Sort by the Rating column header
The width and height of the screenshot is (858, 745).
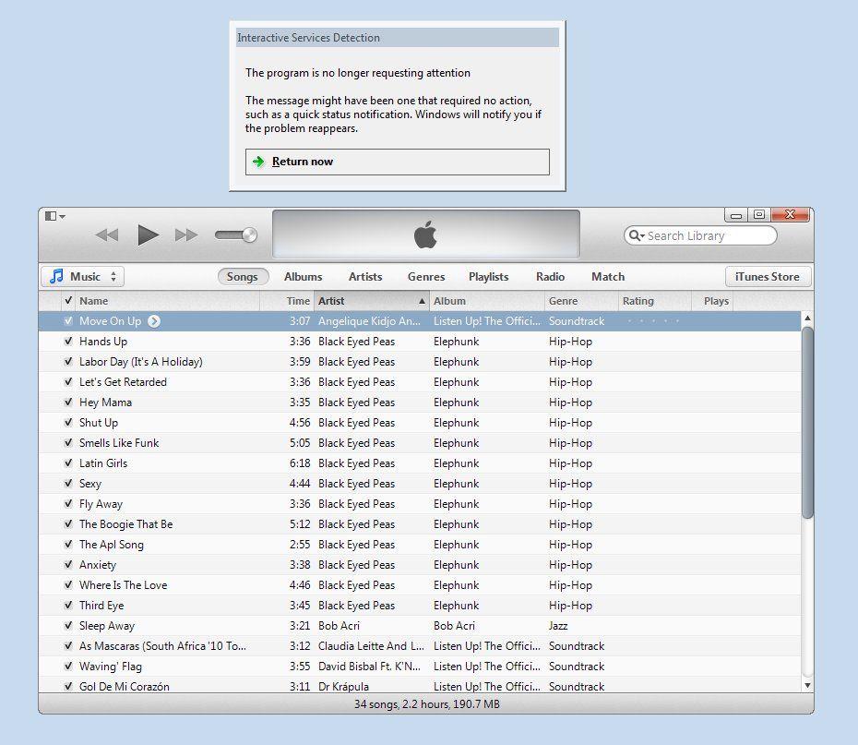pyautogui.click(x=654, y=301)
